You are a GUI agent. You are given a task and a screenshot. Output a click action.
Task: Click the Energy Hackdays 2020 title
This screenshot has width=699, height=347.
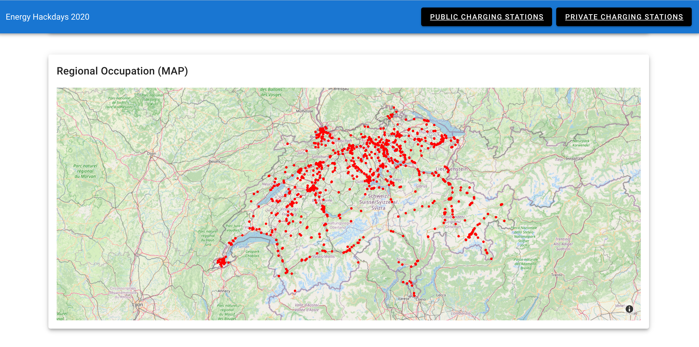[x=48, y=17]
